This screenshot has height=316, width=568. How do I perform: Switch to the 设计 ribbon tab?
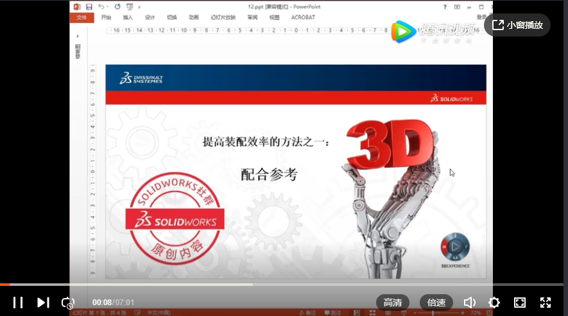pyautogui.click(x=150, y=17)
